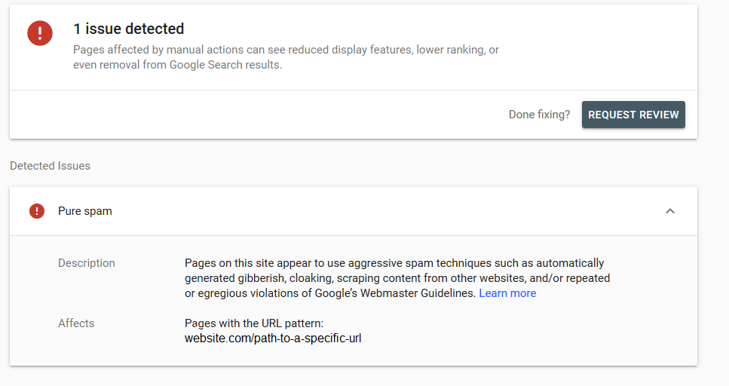The height and width of the screenshot is (386, 729).
Task: Click the red warning icon beside Pure spam
Action: [x=37, y=211]
